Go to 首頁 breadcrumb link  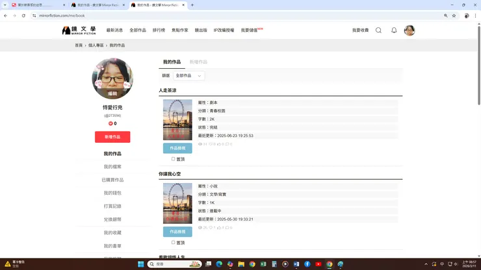79,45
